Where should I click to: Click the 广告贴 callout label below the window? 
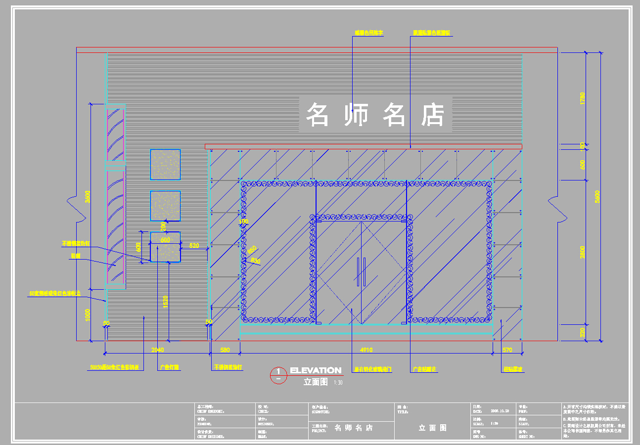coord(425,369)
